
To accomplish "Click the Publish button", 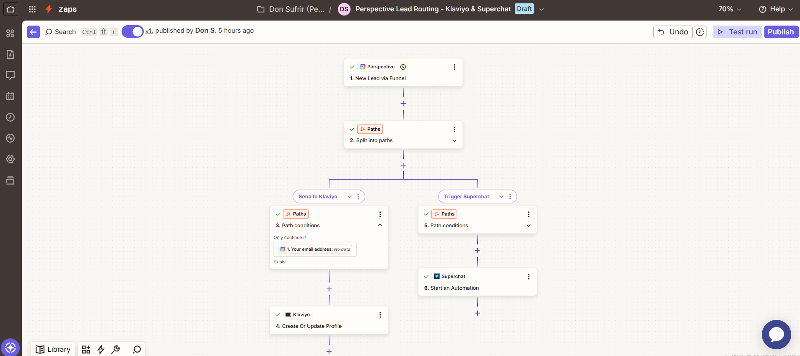I will (780, 32).
